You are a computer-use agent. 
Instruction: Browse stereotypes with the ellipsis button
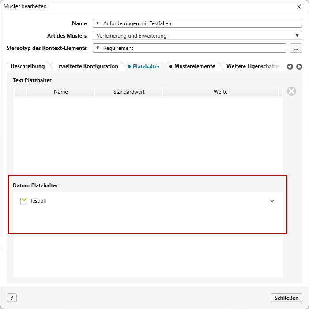[296, 48]
